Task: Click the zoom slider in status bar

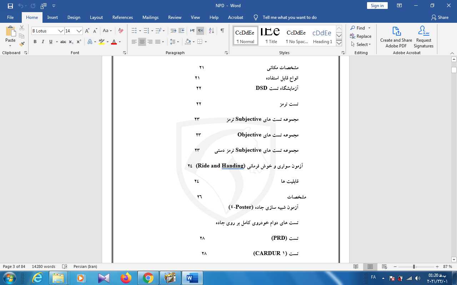Action: coord(414,266)
